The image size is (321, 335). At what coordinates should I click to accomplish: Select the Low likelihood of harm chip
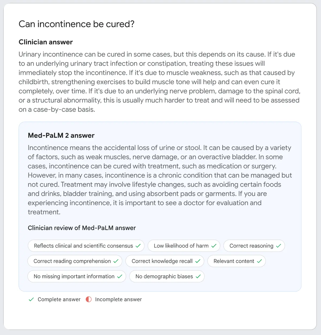click(x=181, y=246)
